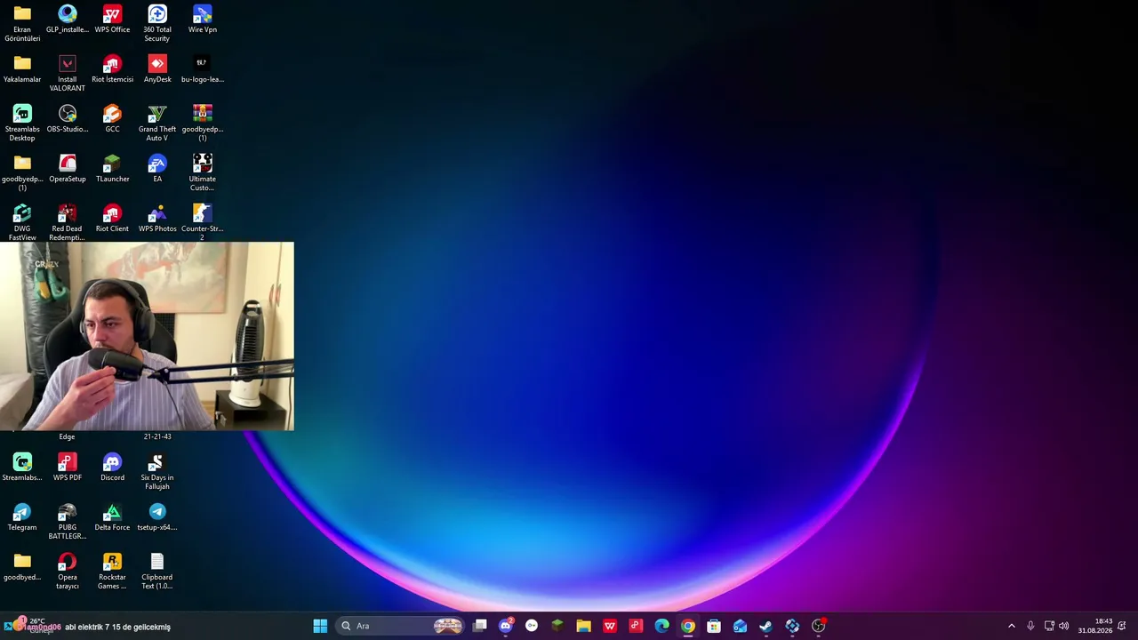Image resolution: width=1138 pixels, height=640 pixels.
Task: Switch to Google Chrome in the taskbar
Action: click(x=688, y=626)
